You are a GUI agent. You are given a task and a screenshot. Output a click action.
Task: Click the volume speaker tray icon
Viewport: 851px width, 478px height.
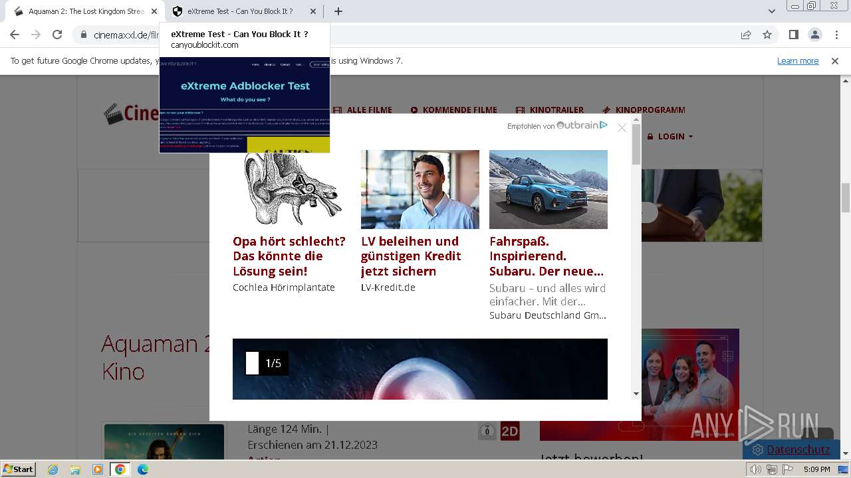click(x=756, y=469)
